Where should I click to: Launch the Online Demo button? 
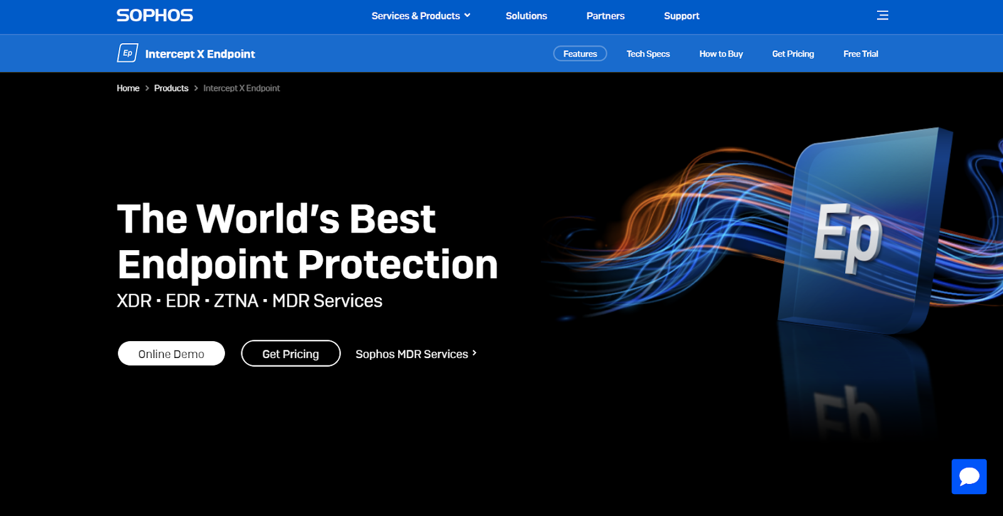(171, 354)
